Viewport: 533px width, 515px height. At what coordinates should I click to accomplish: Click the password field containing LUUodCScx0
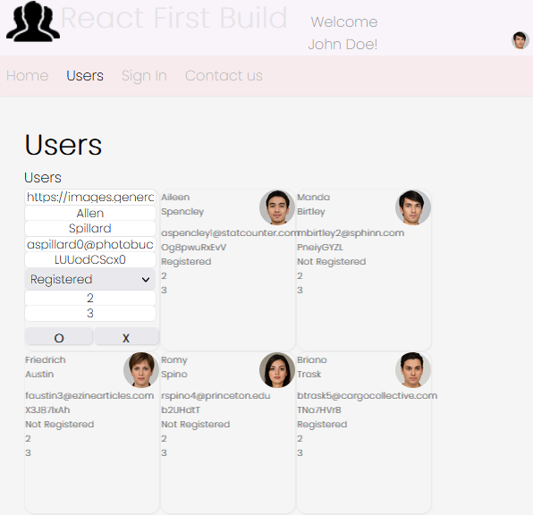(x=90, y=259)
